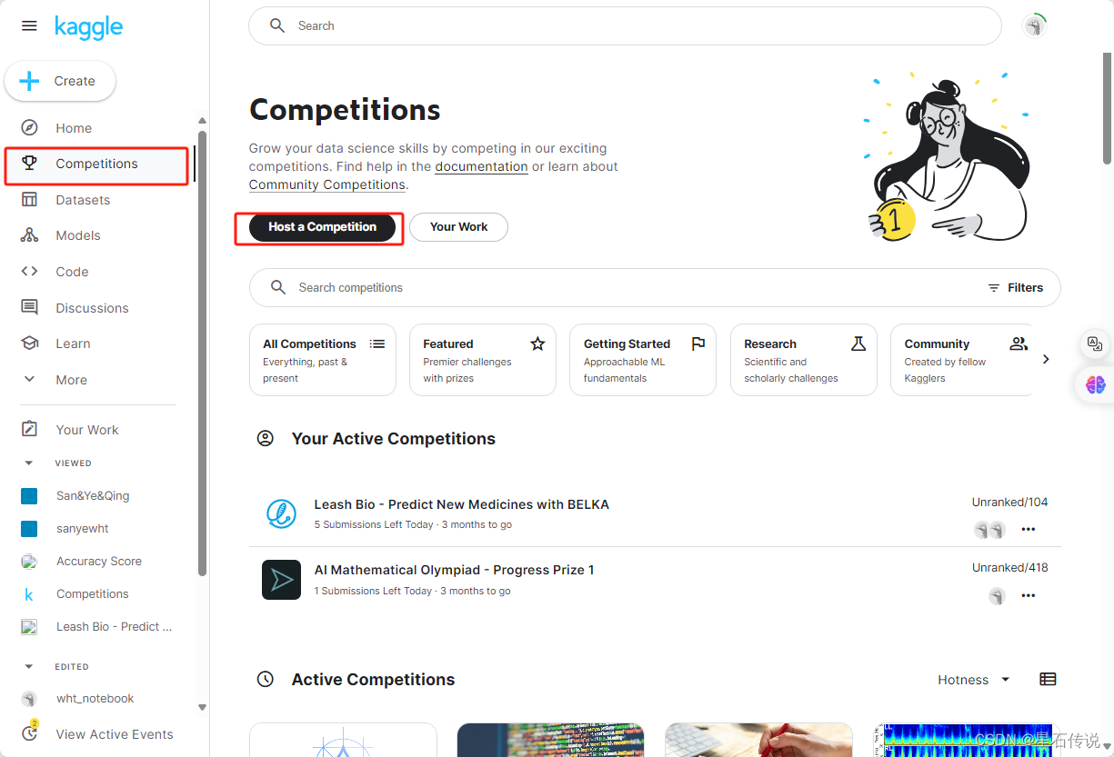Open Competitions item under Viewed
Image resolution: width=1114 pixels, height=757 pixels.
(x=93, y=594)
